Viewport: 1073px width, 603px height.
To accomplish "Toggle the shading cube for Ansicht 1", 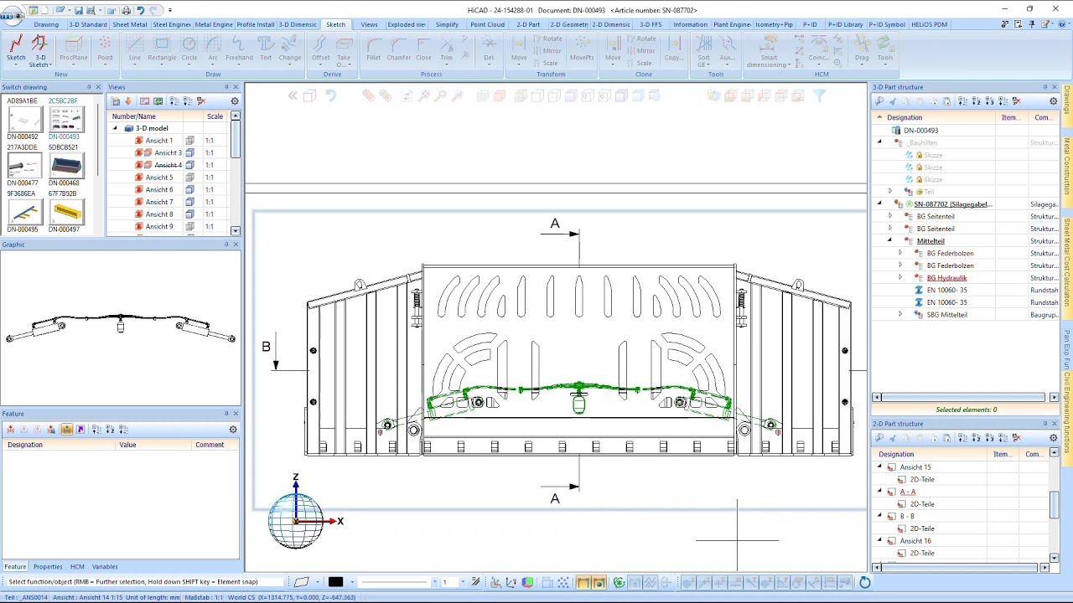I will coord(190,141).
